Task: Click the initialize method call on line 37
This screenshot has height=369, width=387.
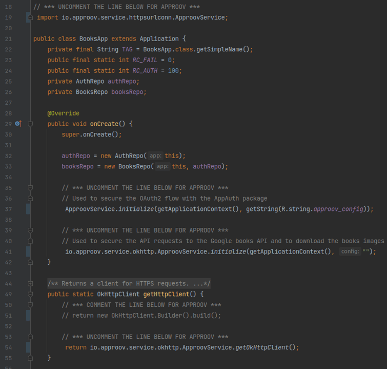Action: point(136,209)
